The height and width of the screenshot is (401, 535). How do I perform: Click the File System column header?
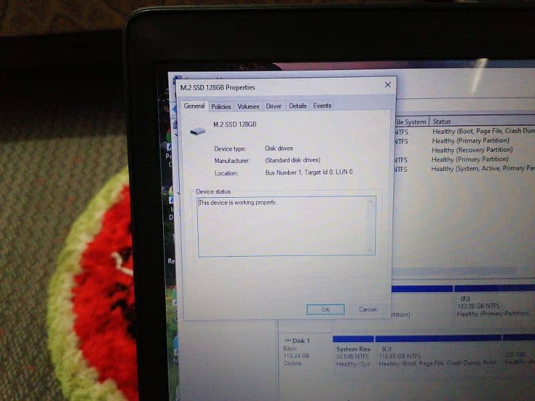(409, 122)
